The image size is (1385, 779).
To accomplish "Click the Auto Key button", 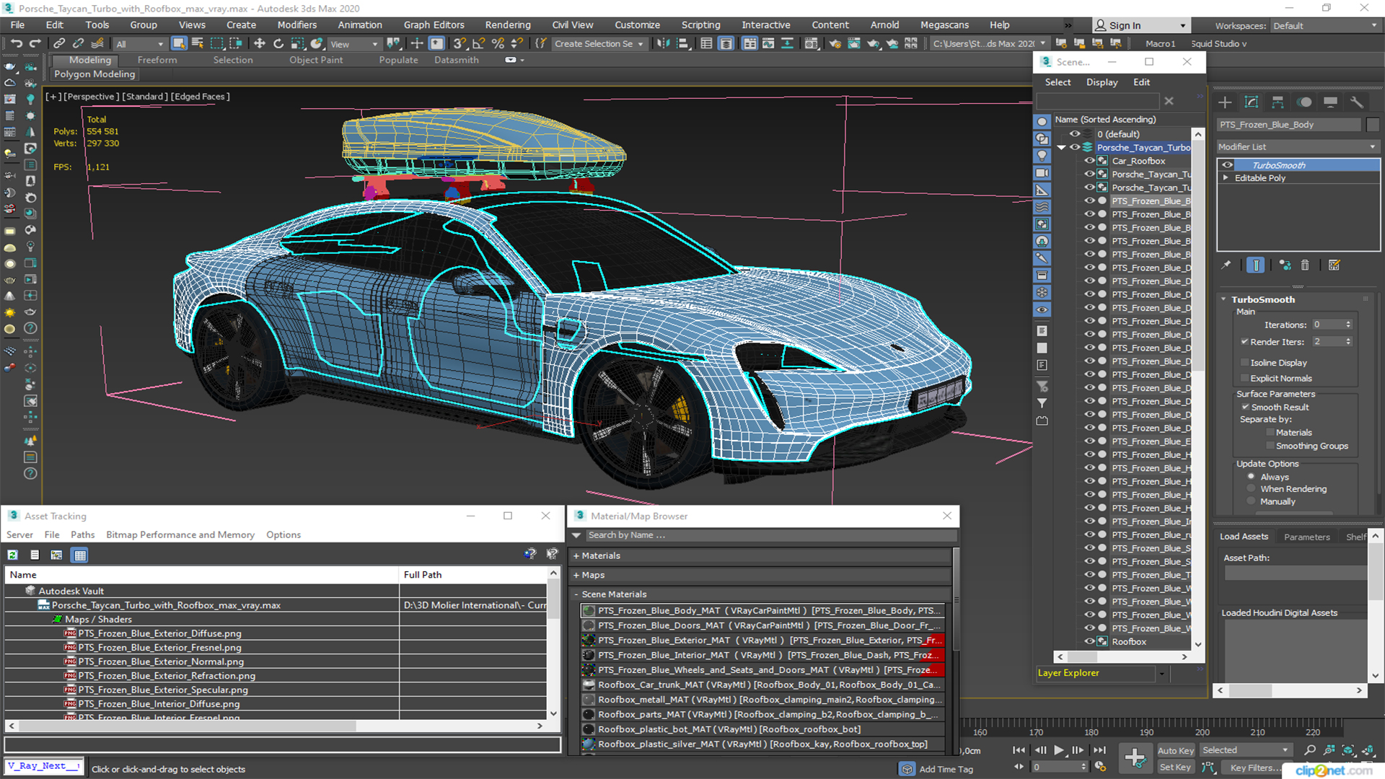I will pyautogui.click(x=1175, y=751).
